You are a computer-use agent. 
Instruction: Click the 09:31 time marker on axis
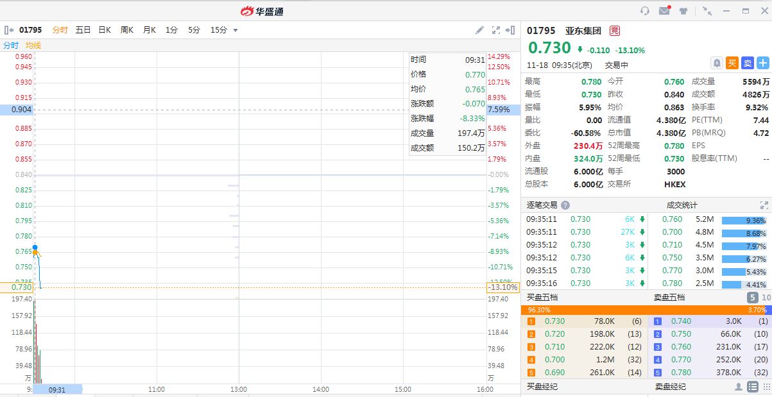tap(57, 389)
